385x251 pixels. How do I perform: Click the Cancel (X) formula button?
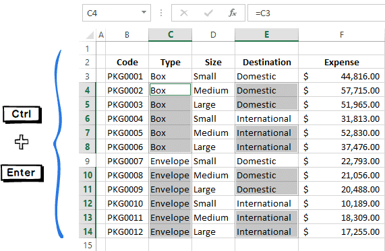pos(184,13)
